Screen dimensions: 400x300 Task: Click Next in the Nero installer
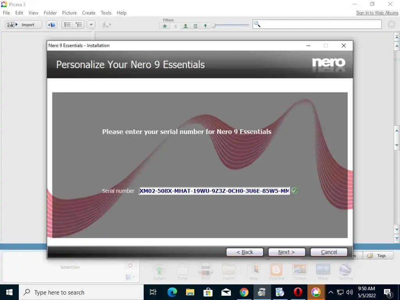tap(286, 252)
